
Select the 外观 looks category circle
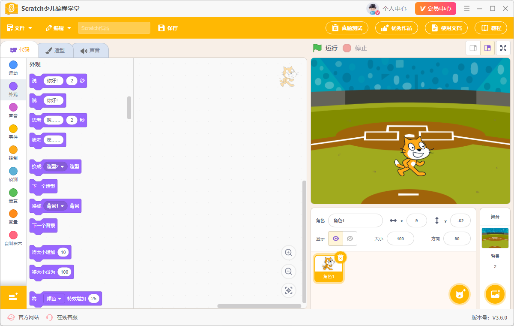[13, 86]
